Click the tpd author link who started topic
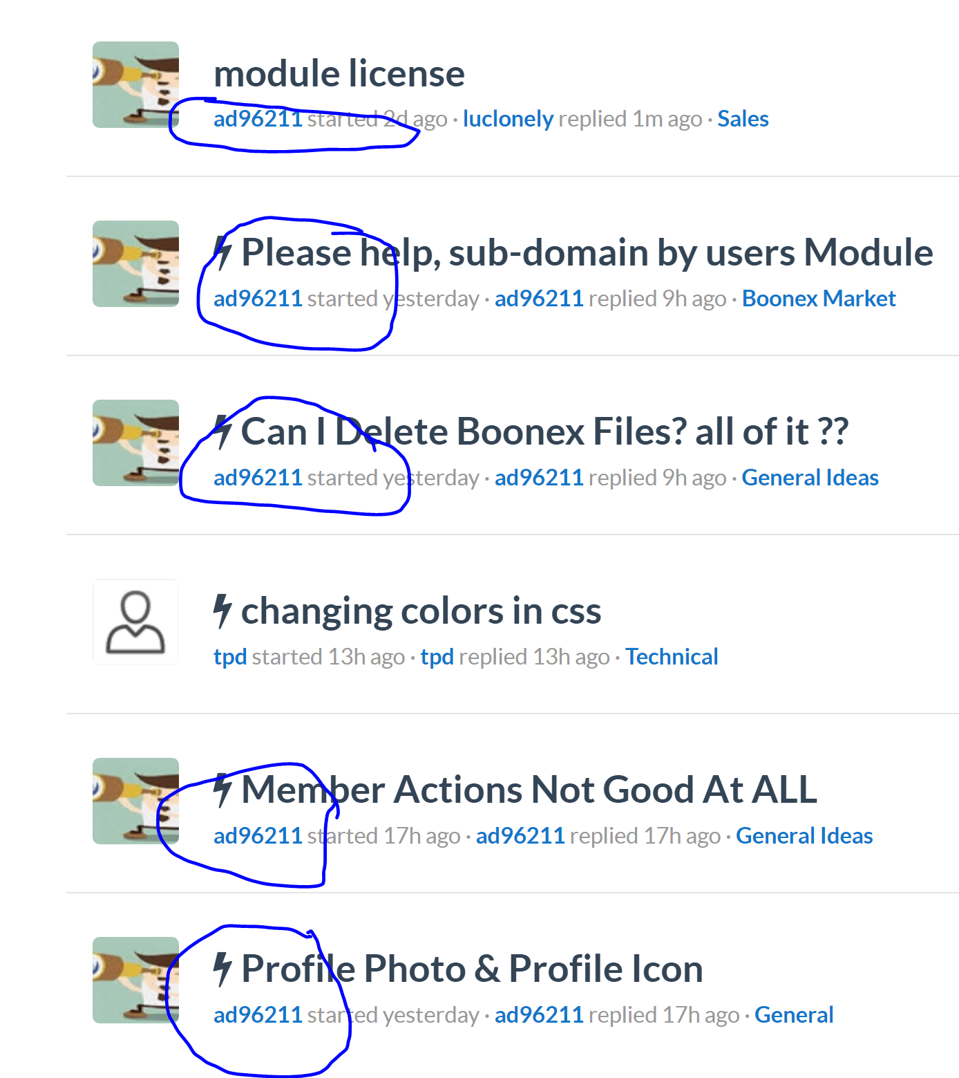Image resolution: width=959 pixels, height=1078 pixels. point(230,657)
